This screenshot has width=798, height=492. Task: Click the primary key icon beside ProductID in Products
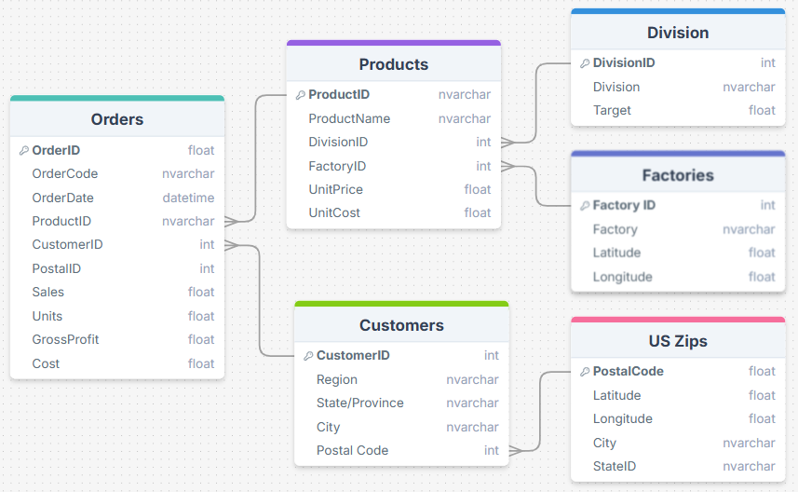[300, 95]
